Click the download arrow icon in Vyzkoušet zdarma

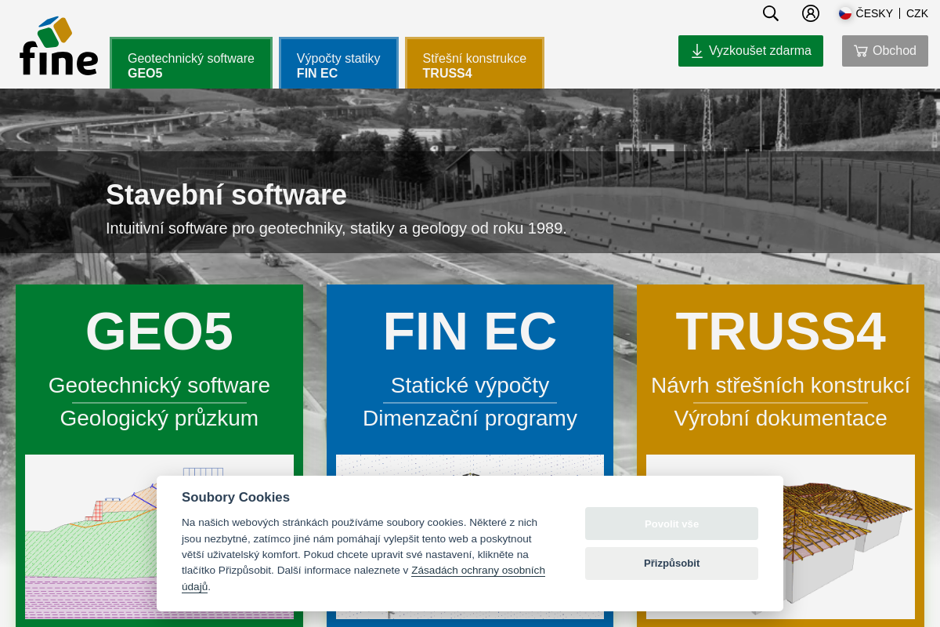tap(696, 51)
